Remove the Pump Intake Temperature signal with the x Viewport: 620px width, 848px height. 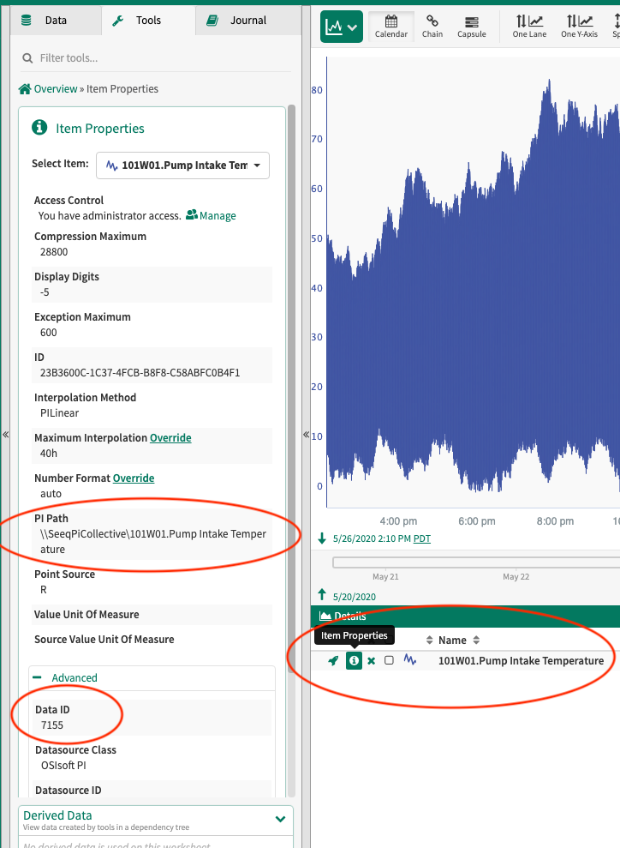pyautogui.click(x=370, y=660)
